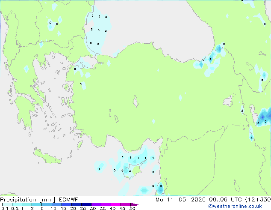Click the '00..06 UTC' time range text
The width and height of the screenshot is (271, 210).
[225, 200]
